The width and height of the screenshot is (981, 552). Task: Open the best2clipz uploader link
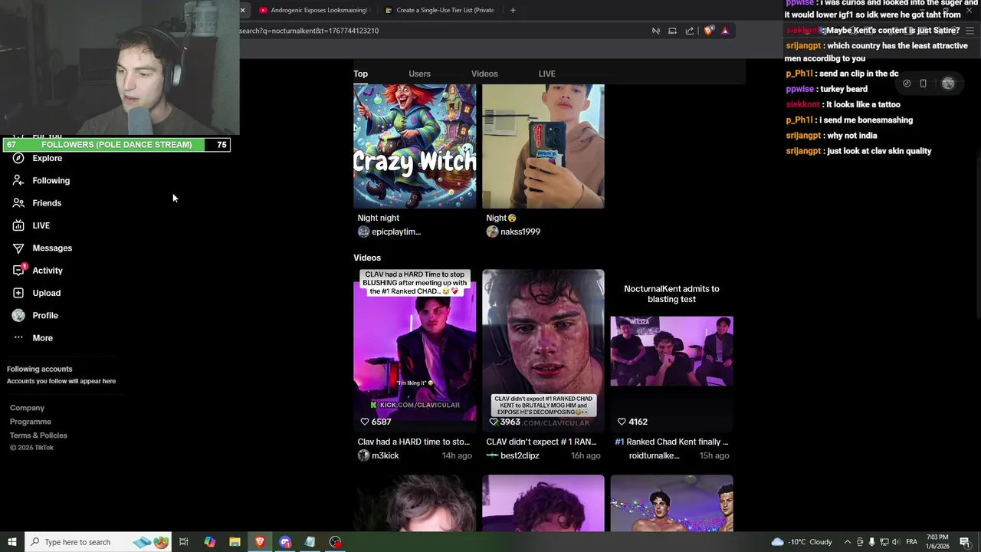[513, 455]
